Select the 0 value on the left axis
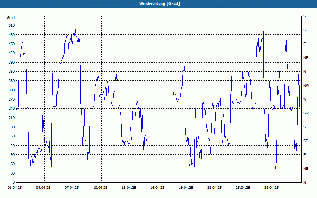The height and width of the screenshot is (198, 317). pyautogui.click(x=14, y=183)
